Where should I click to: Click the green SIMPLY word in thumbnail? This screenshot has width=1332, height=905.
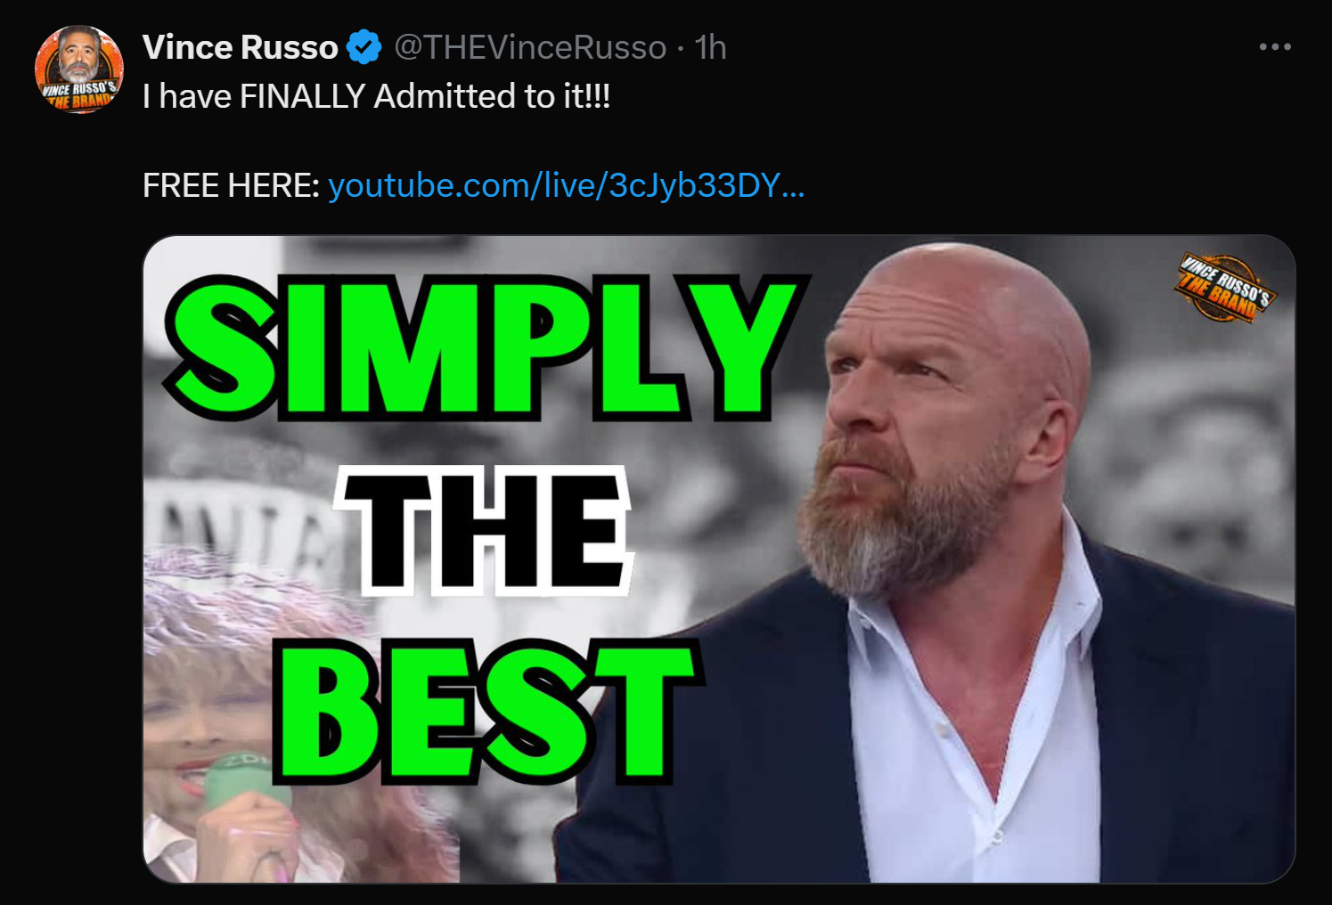pos(486,348)
